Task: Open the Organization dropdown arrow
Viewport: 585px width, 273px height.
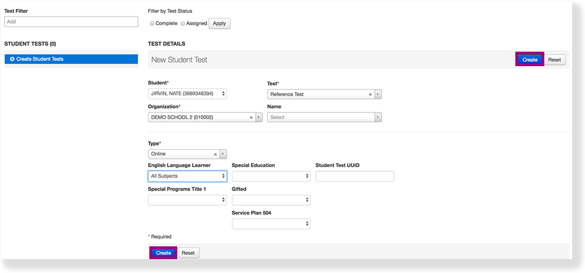Action: [259, 117]
